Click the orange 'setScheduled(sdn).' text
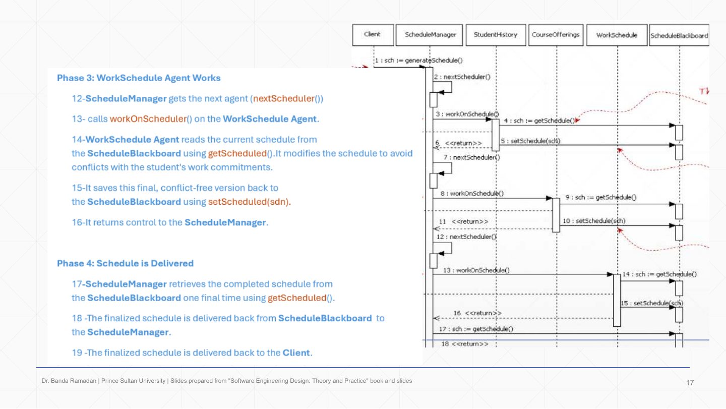The width and height of the screenshot is (726, 409). click(x=250, y=202)
